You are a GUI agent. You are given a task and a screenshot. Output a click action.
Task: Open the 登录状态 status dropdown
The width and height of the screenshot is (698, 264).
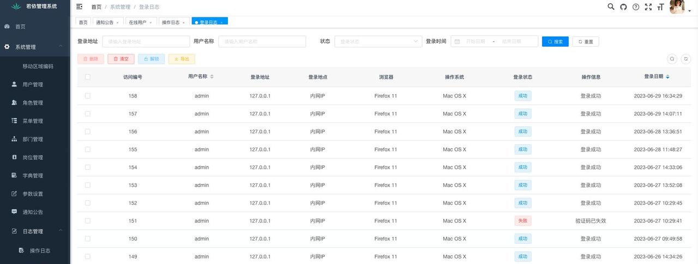378,41
